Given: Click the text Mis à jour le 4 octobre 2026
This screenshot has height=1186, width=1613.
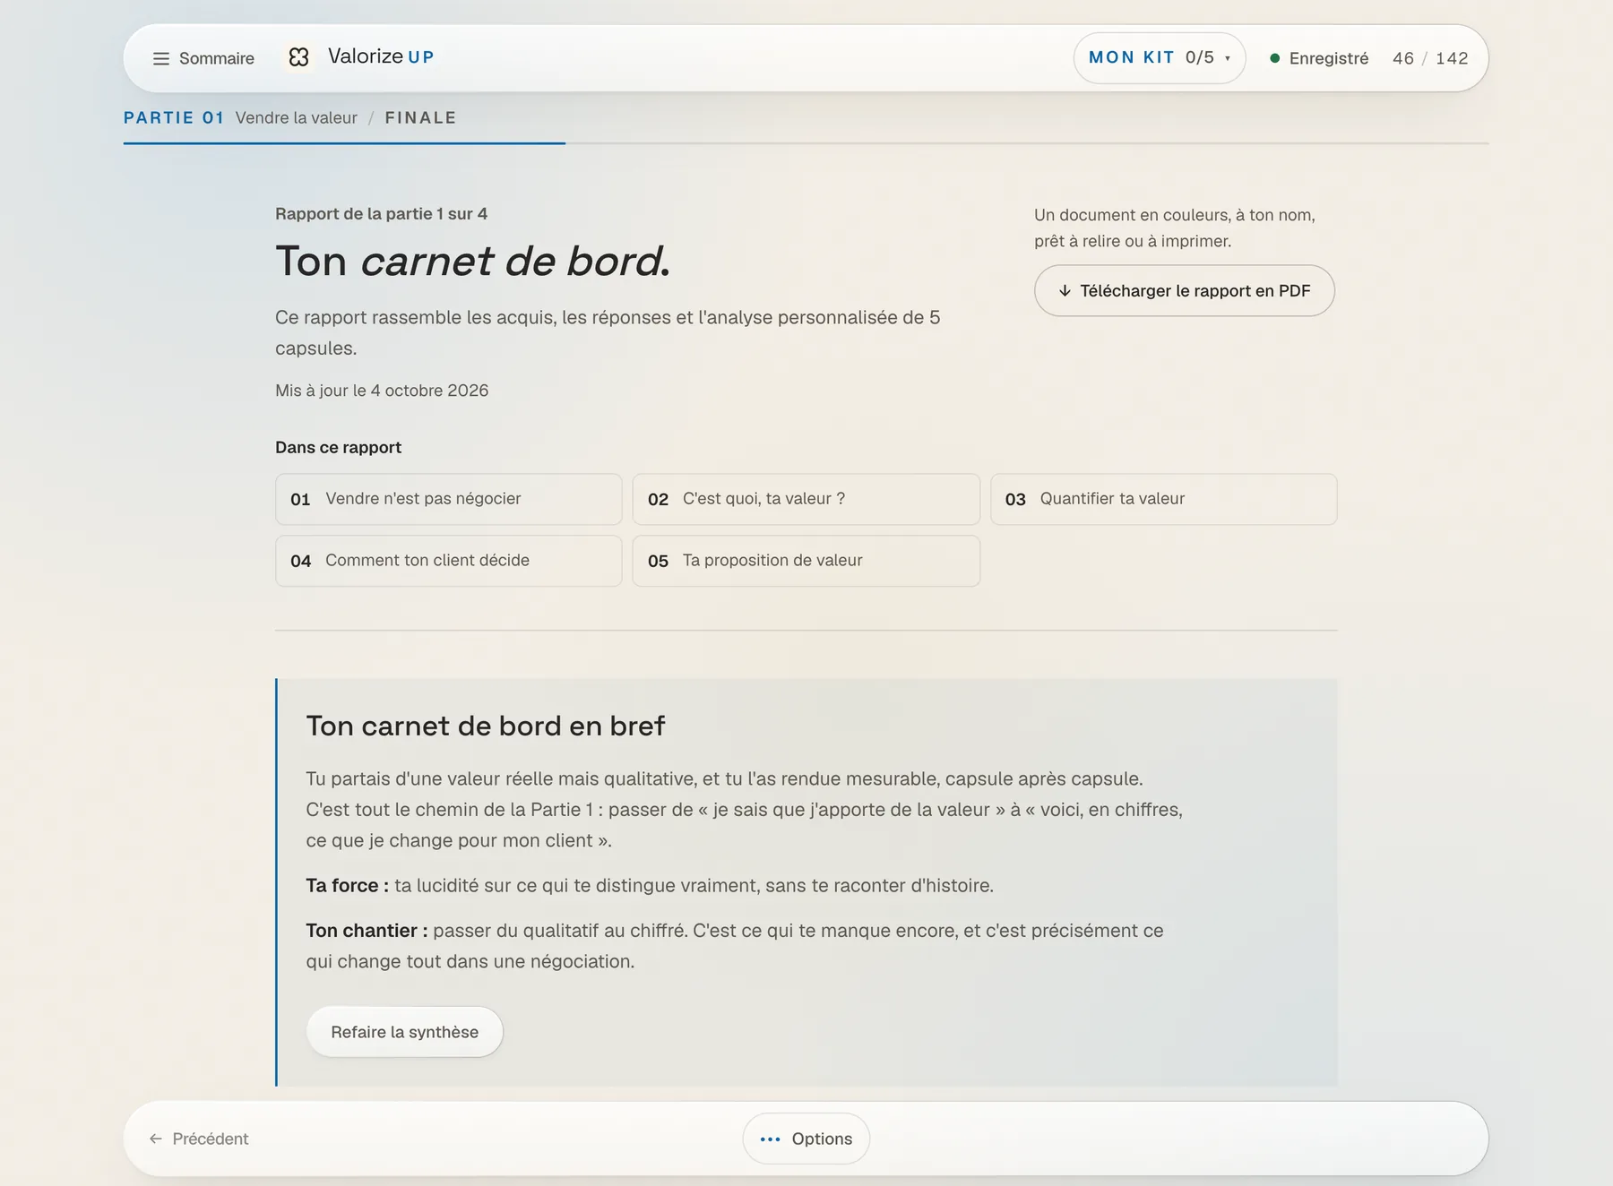Looking at the screenshot, I should (x=382, y=391).
